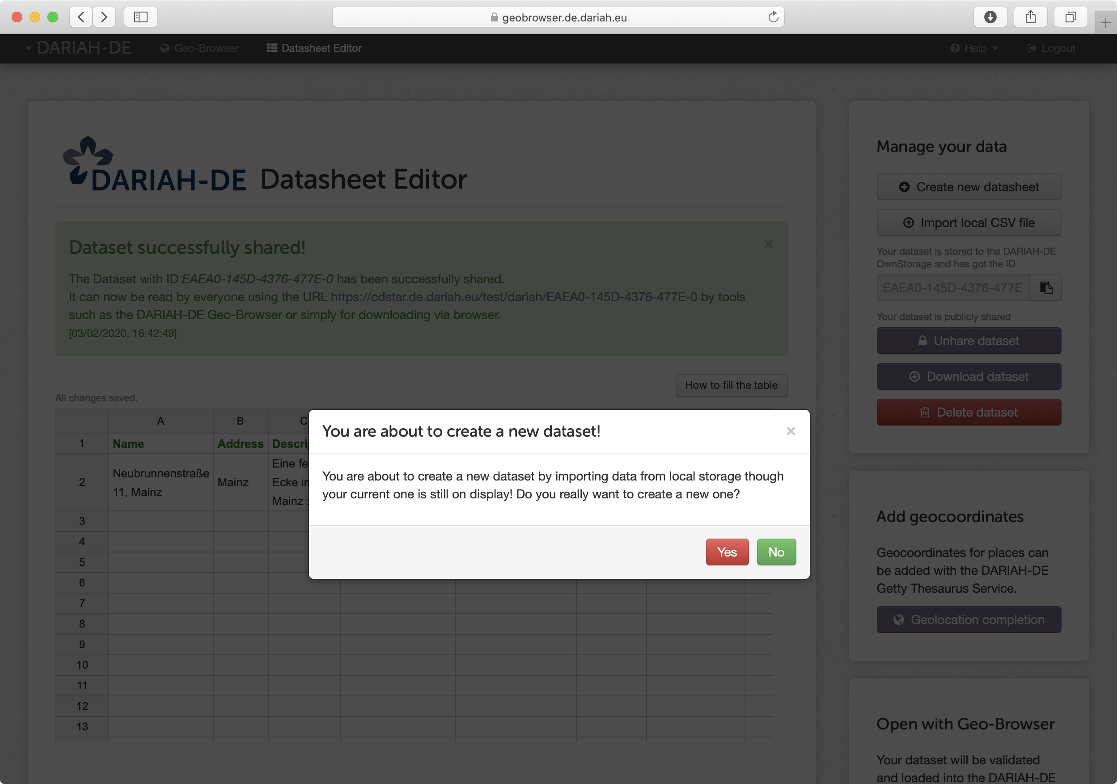
Task: Open the Geo-Browser nav item
Action: click(x=199, y=48)
